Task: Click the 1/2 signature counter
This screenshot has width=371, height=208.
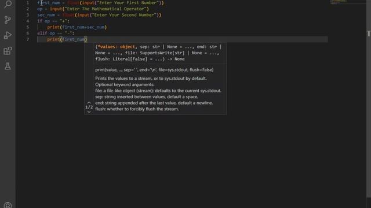Action: [89, 107]
